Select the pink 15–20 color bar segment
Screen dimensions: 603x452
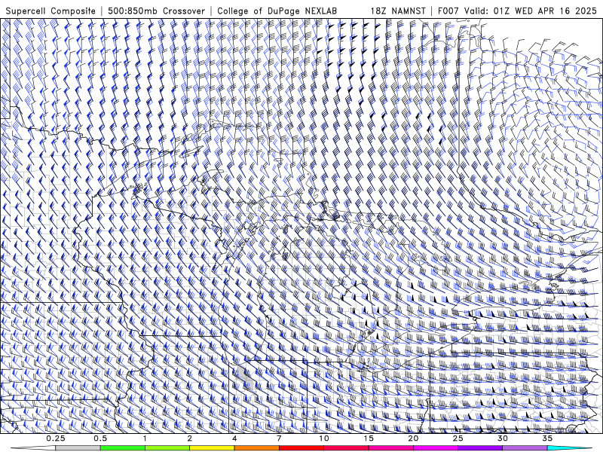390,448
